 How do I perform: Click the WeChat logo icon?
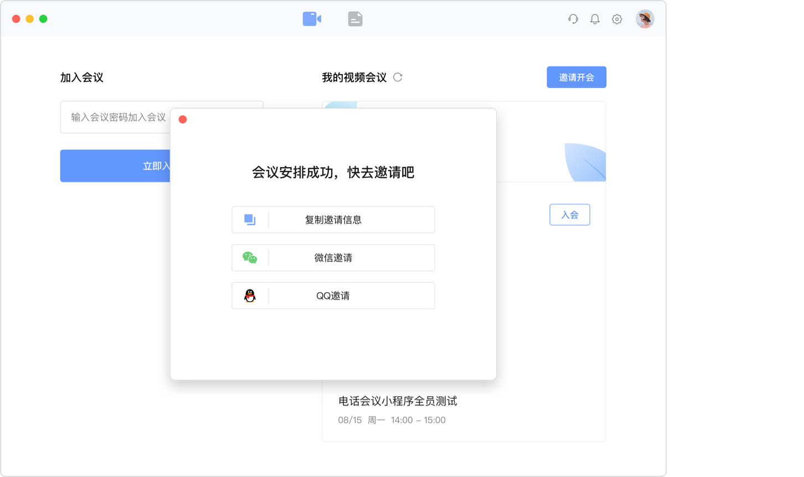[250, 258]
